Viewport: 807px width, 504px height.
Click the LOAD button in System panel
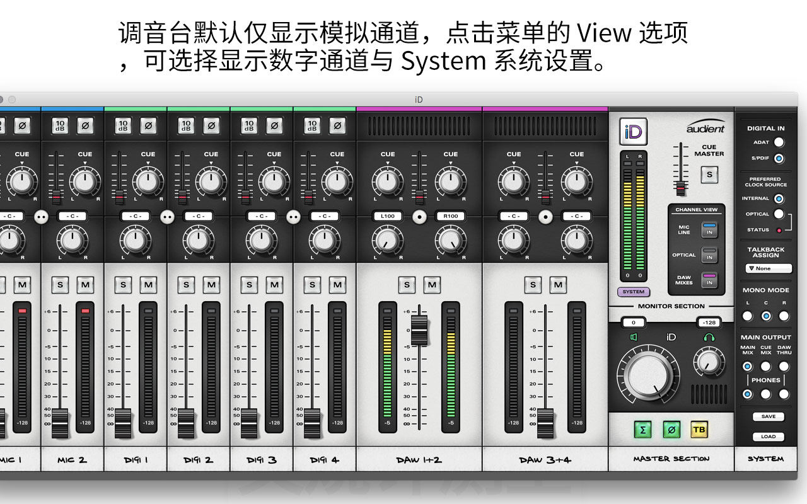tap(769, 437)
